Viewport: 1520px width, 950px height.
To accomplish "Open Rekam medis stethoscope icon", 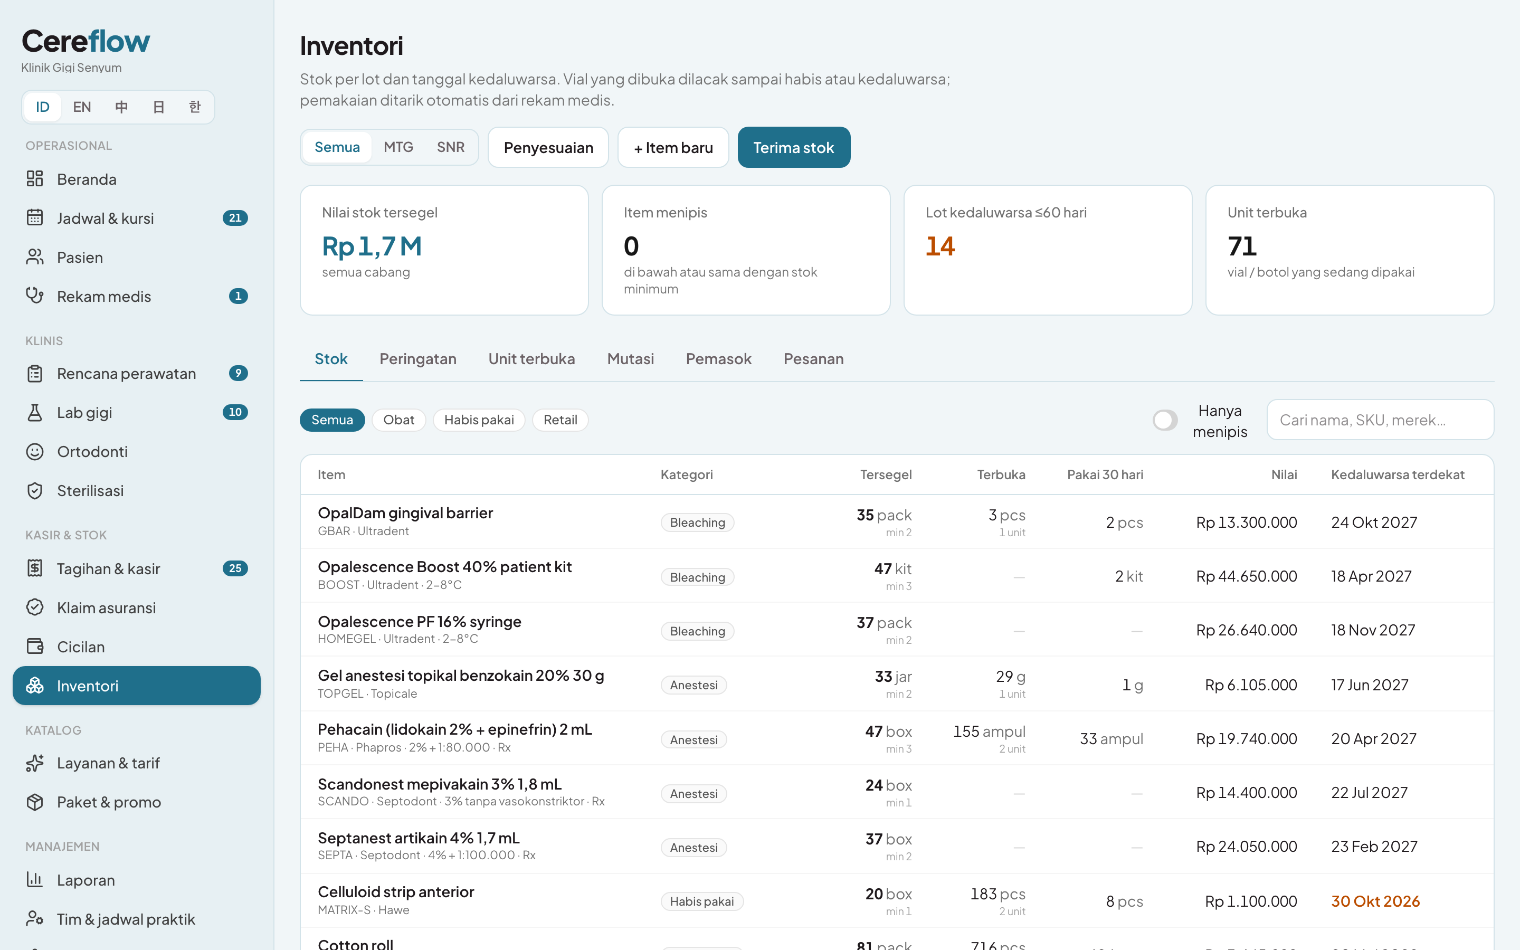I will click(34, 296).
